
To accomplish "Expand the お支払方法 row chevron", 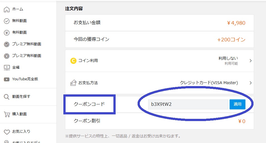I will pyautogui.click(x=250, y=83).
